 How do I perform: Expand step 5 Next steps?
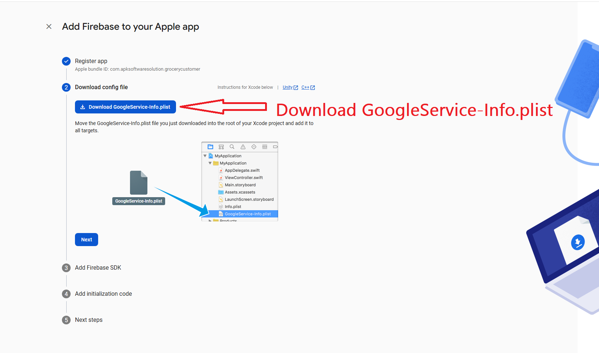click(89, 320)
